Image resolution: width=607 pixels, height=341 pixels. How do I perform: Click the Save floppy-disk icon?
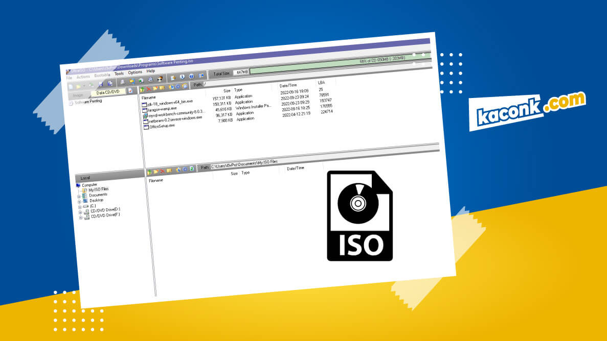100,84
